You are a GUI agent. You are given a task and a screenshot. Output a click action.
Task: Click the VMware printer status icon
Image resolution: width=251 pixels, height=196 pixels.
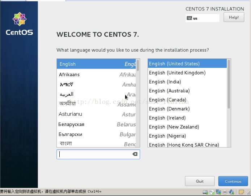(x=225, y=192)
